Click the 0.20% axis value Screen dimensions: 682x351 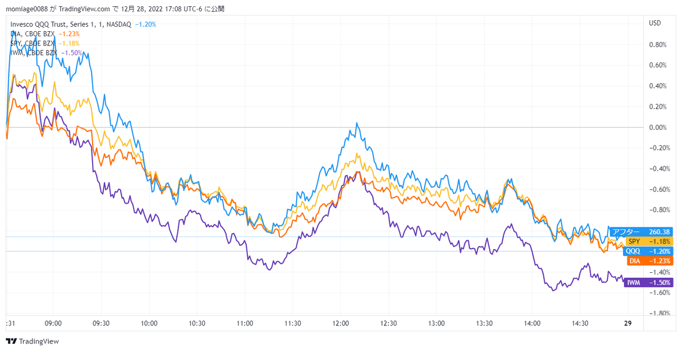pyautogui.click(x=657, y=107)
